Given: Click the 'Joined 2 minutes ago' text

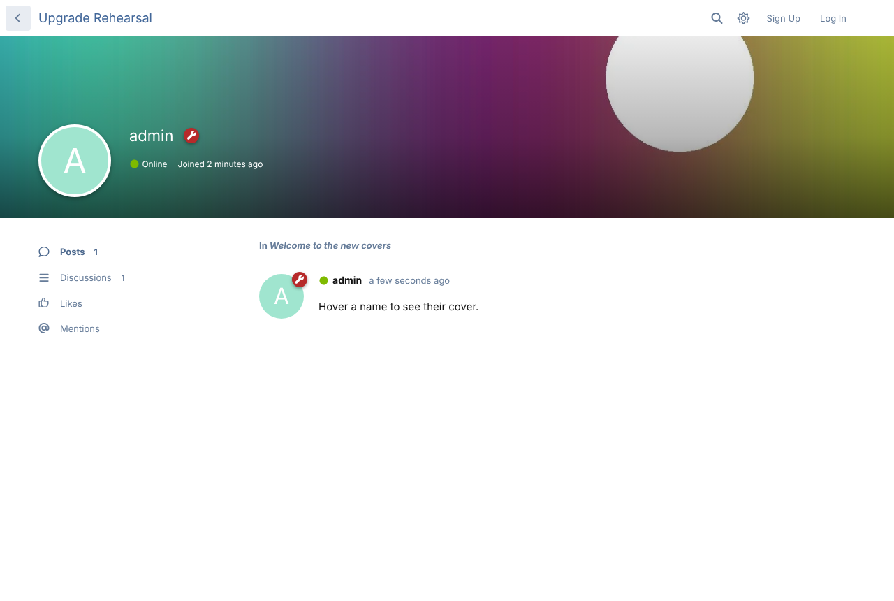Looking at the screenshot, I should coord(220,164).
